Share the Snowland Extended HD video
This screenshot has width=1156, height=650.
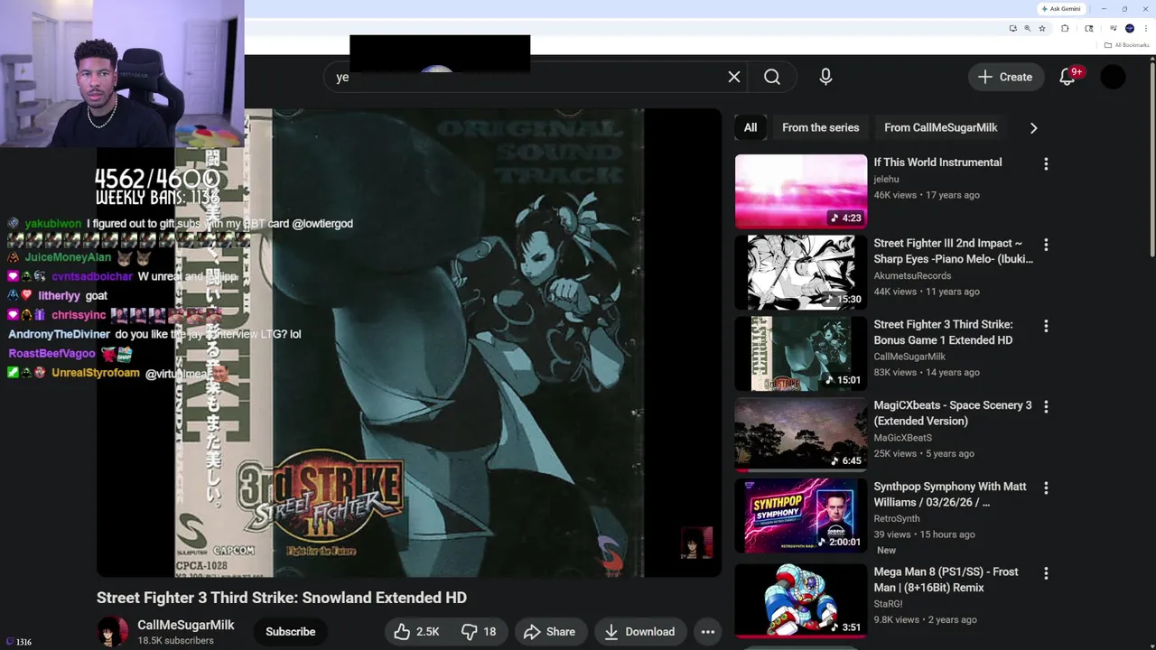pyautogui.click(x=549, y=632)
